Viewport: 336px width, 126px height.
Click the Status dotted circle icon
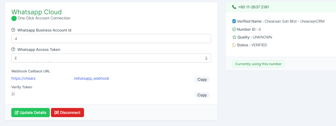point(234,45)
